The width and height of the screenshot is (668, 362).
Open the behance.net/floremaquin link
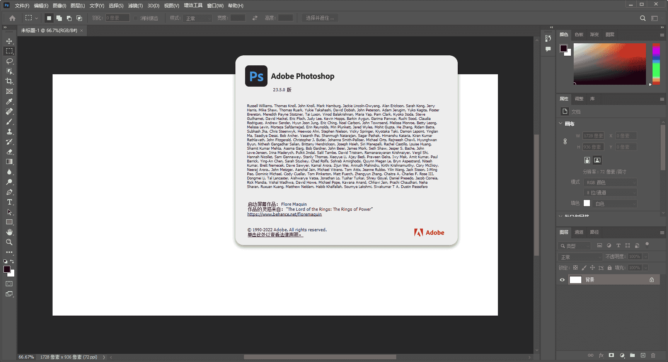[285, 214]
